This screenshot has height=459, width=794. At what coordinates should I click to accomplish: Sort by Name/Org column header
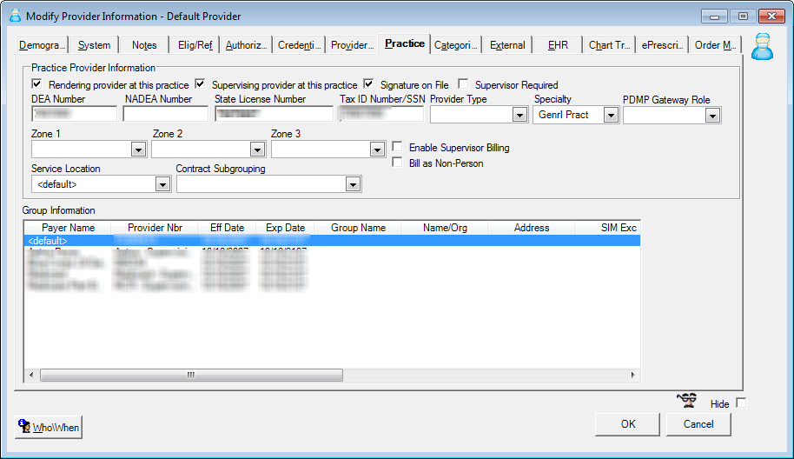pyautogui.click(x=445, y=228)
